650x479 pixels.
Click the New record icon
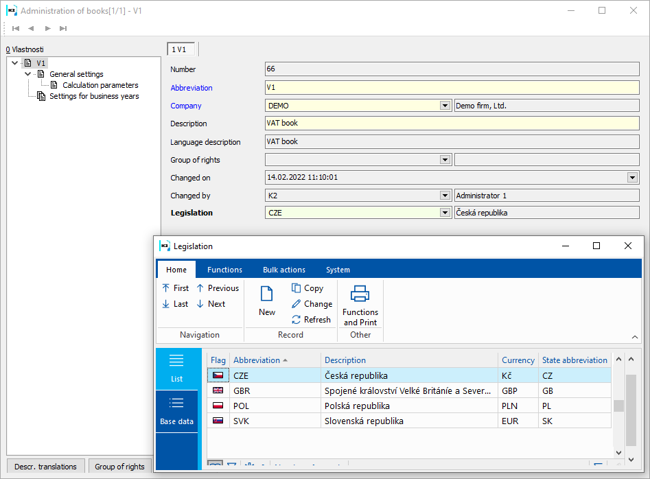click(x=267, y=295)
